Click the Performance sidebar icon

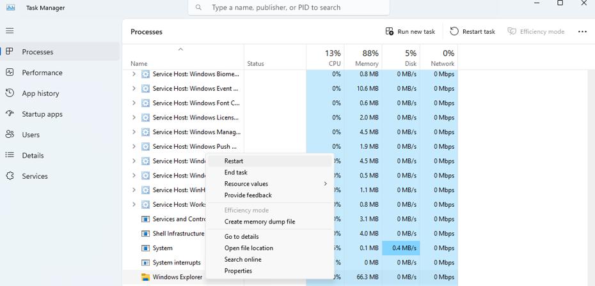[10, 73]
